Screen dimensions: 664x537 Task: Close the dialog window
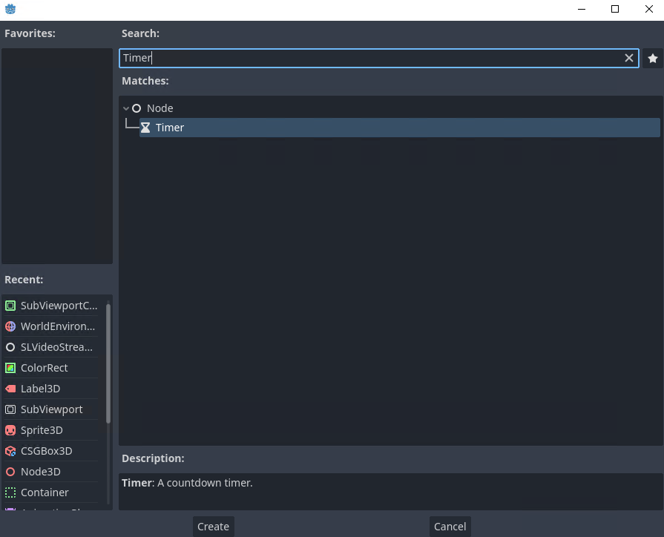pos(648,9)
